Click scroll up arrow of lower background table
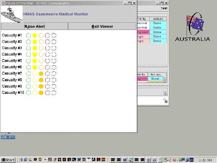Screen dimensions: 217x163 (165, 78)
